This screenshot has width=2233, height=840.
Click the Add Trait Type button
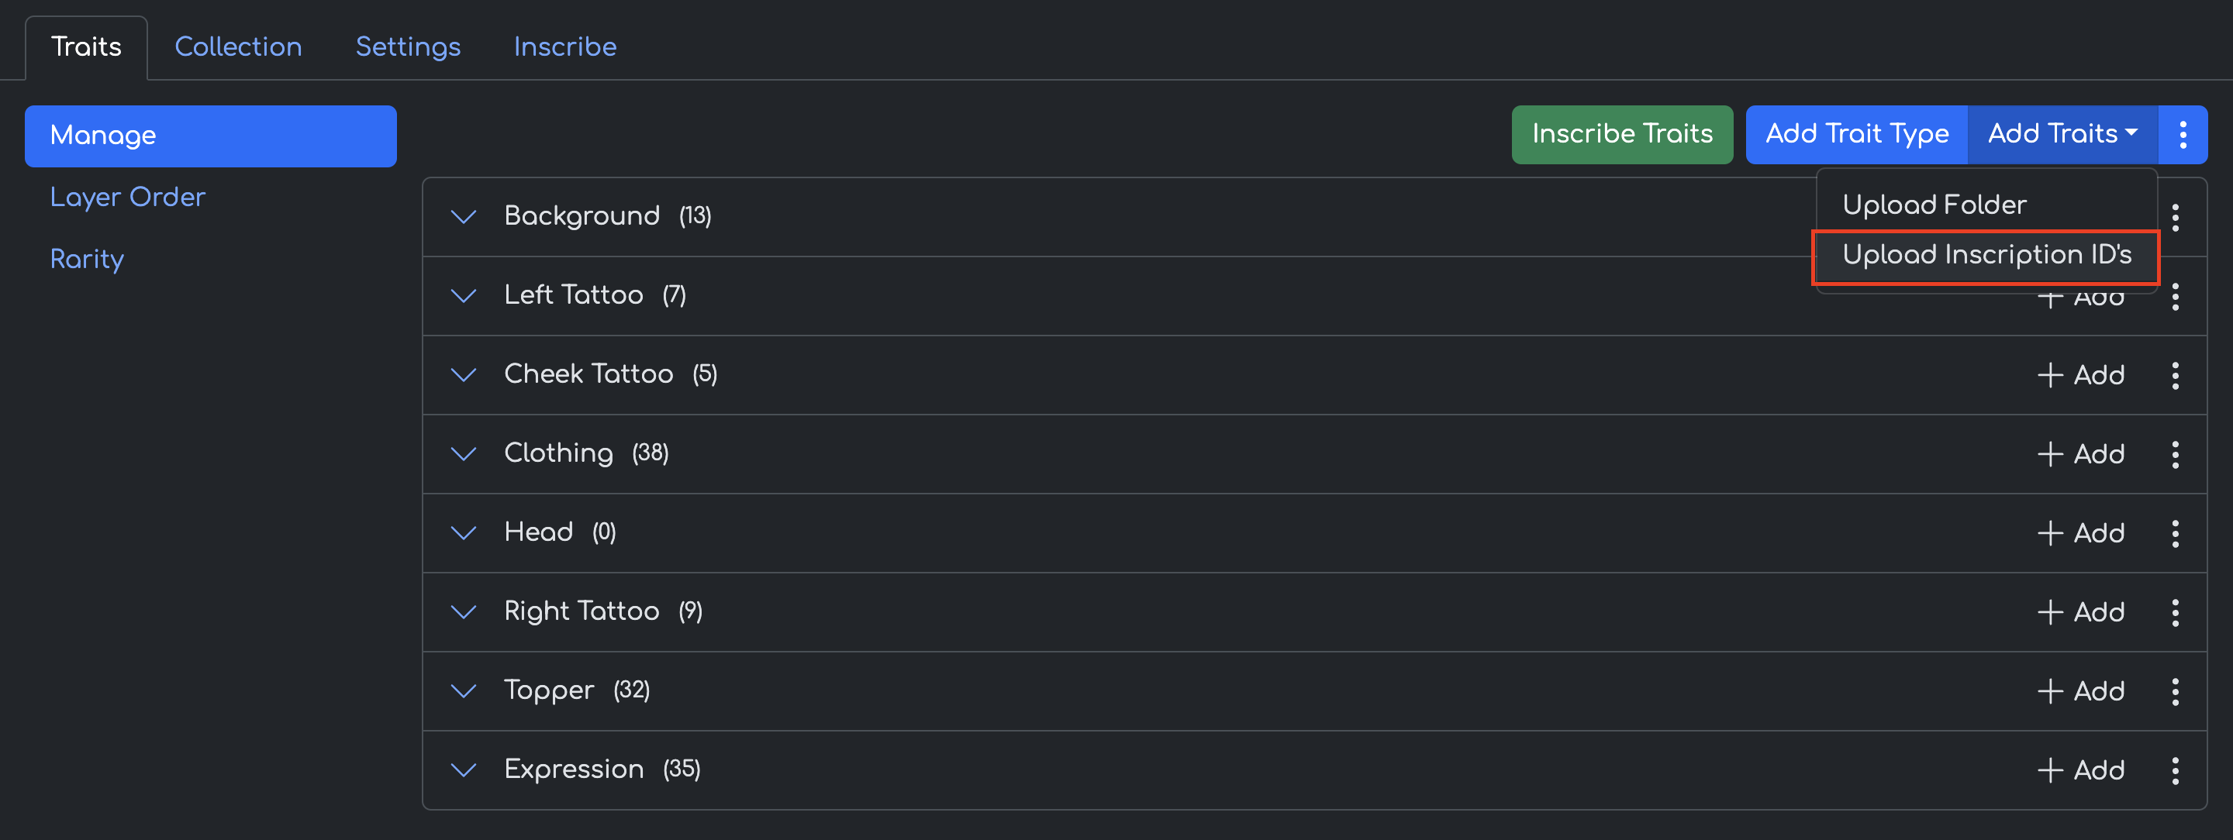pos(1857,134)
